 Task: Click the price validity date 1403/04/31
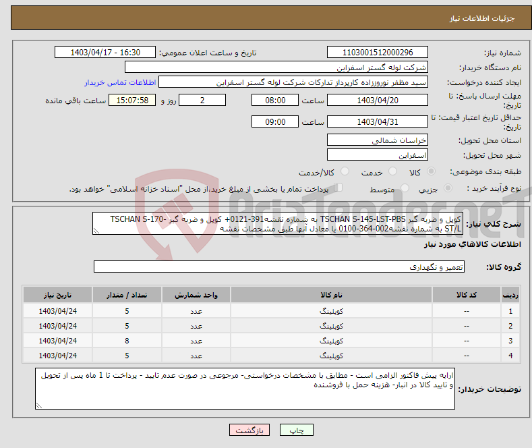point(378,121)
